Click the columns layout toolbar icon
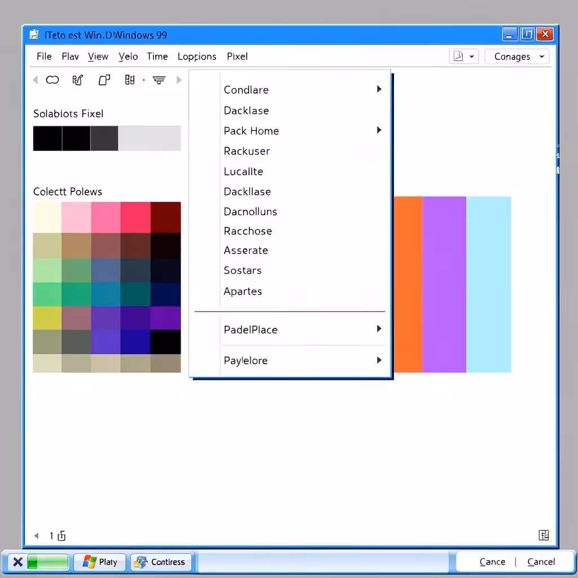Image resolution: width=578 pixels, height=578 pixels. [129, 80]
